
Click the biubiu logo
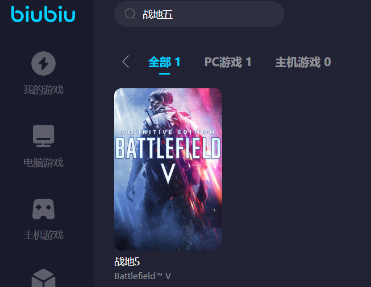click(43, 14)
